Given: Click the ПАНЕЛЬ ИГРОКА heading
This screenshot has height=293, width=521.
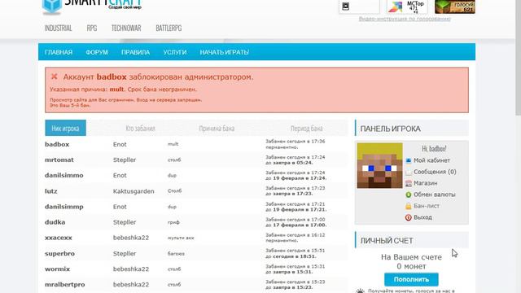Looking at the screenshot, I should pyautogui.click(x=391, y=129).
